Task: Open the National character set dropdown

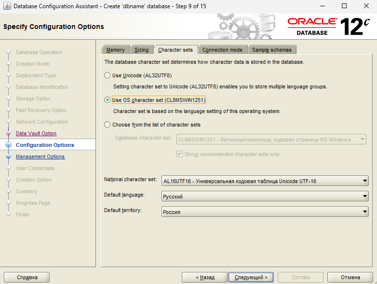Action: coord(265,181)
